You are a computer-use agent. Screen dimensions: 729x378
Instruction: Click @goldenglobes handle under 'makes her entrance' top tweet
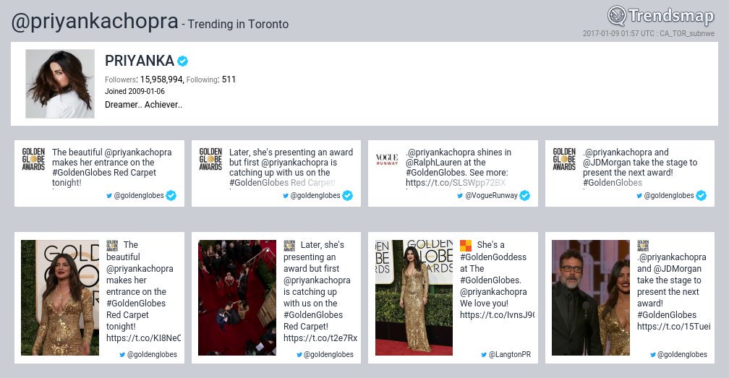click(x=139, y=195)
